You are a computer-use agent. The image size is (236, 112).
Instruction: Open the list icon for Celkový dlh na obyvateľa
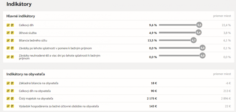coord(12,91)
